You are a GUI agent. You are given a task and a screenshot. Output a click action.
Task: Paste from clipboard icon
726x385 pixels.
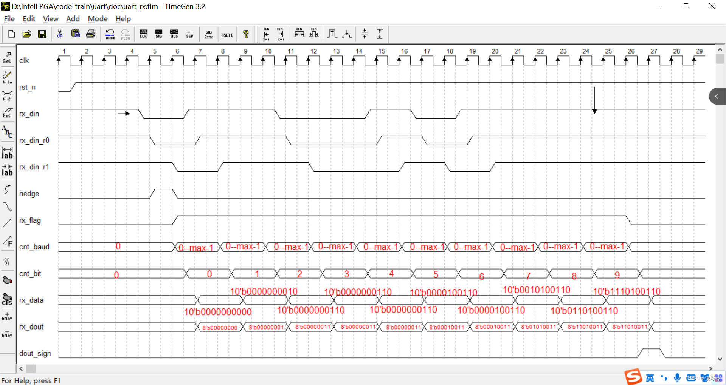click(76, 34)
